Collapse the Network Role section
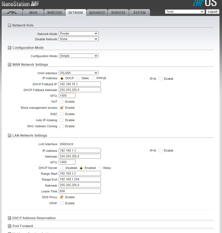 coord(9,25)
